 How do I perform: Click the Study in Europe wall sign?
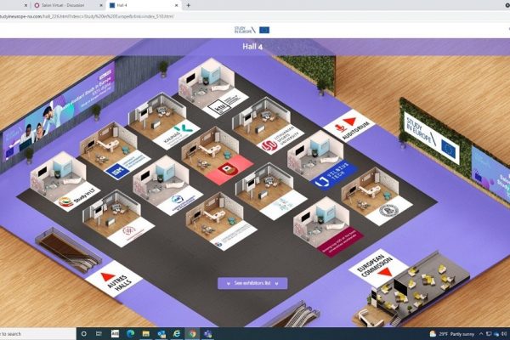(x=433, y=139)
